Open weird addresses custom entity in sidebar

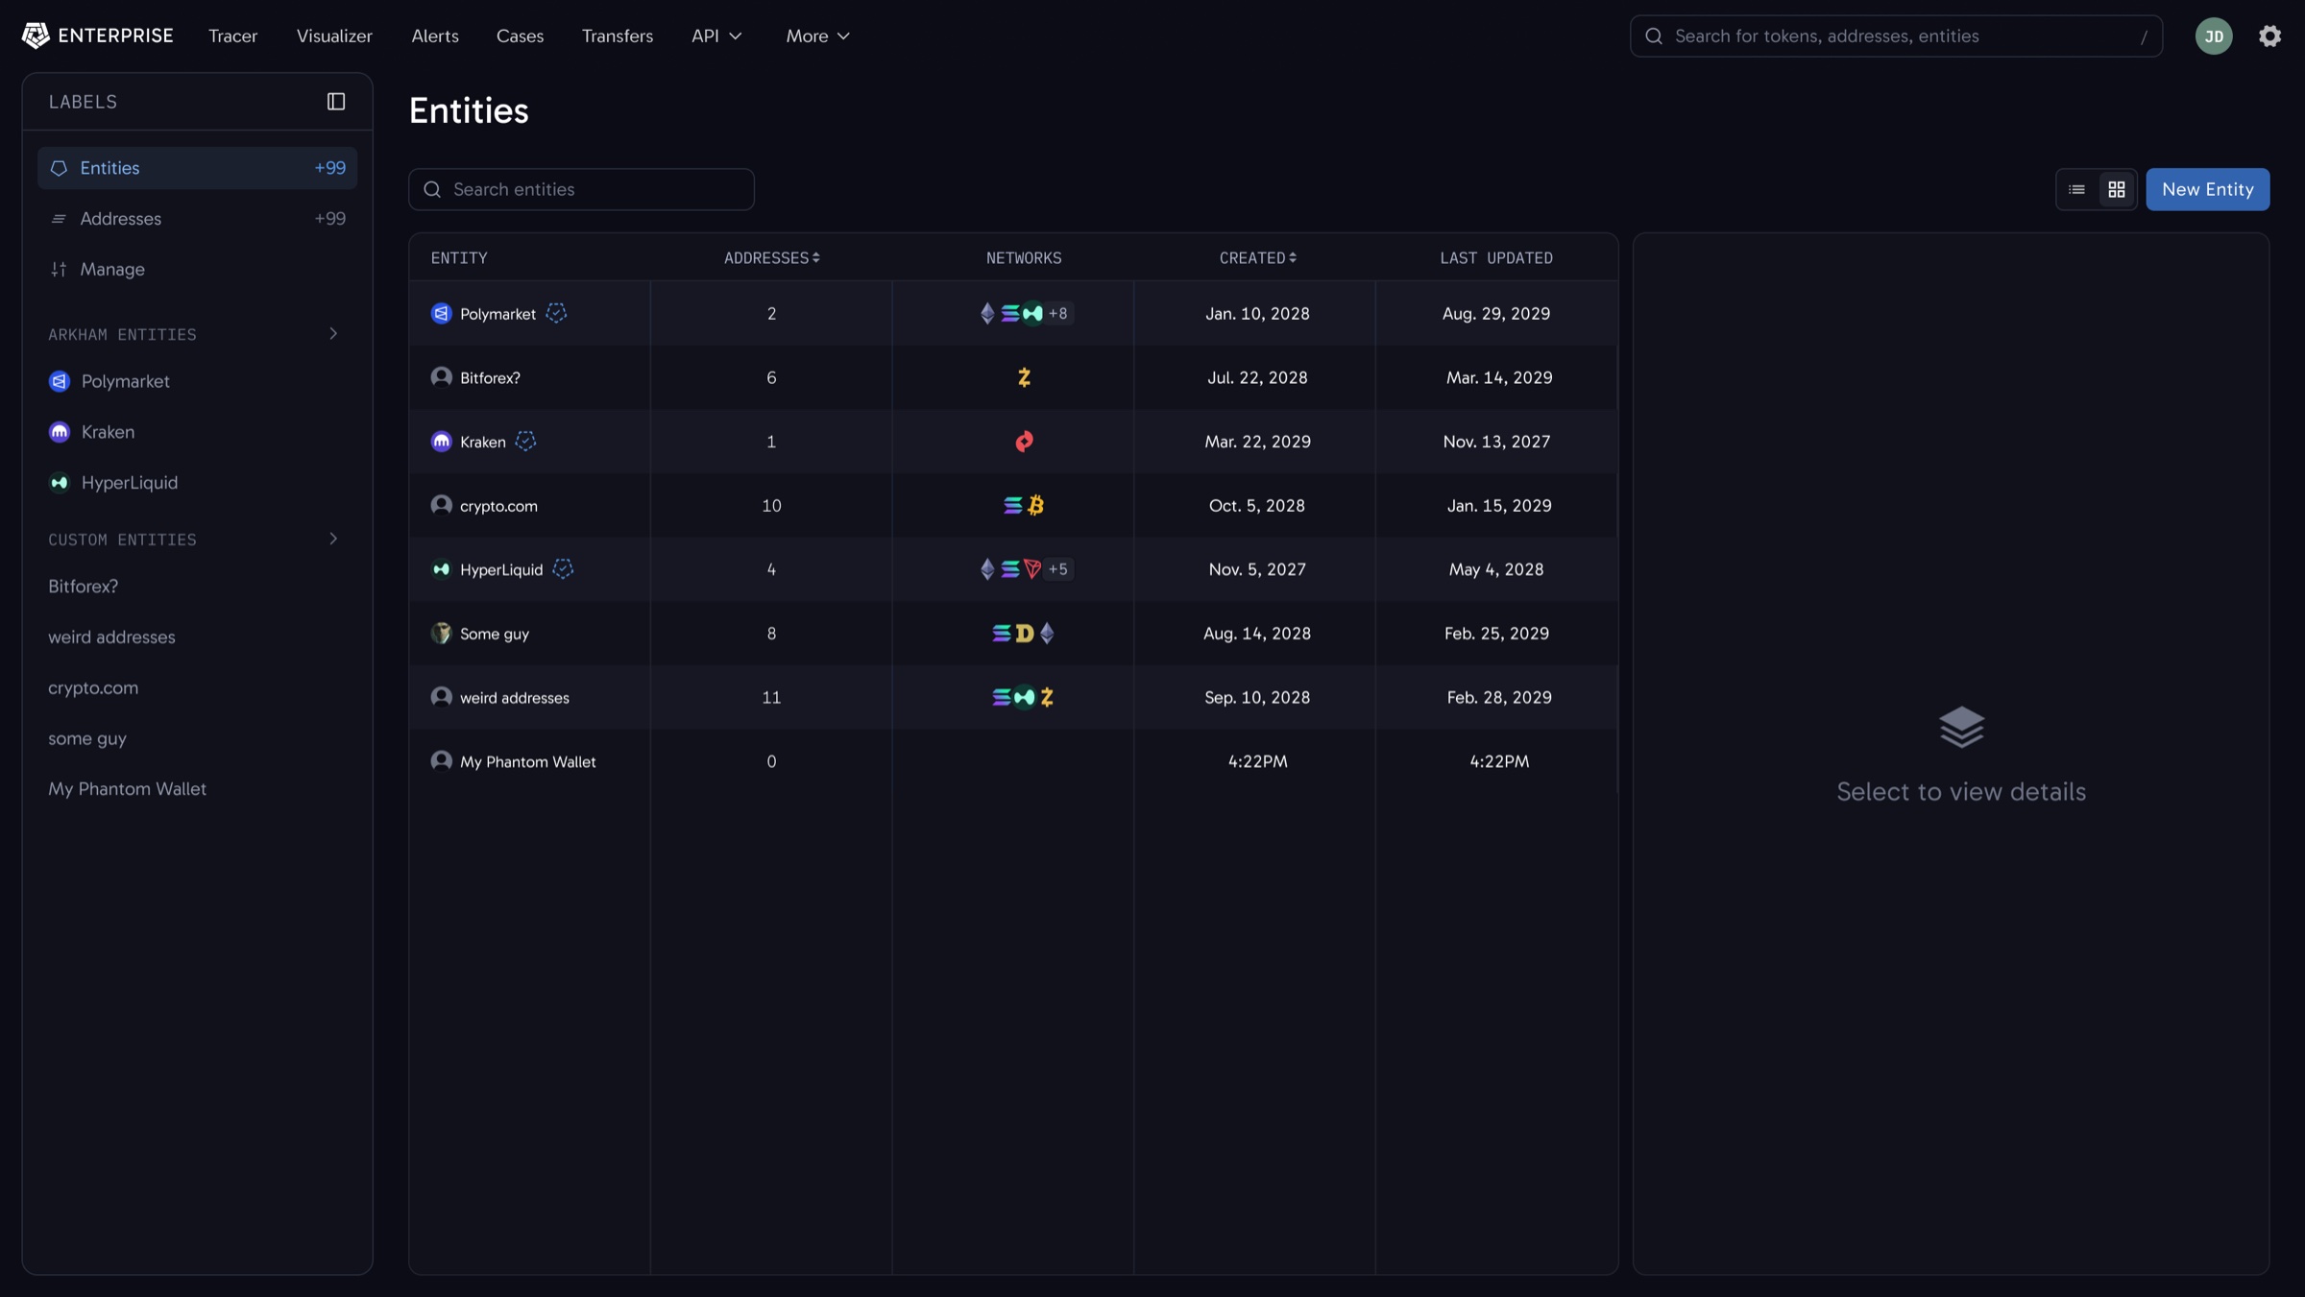(x=111, y=637)
